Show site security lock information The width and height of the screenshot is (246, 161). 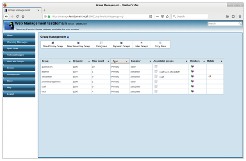point(49,16)
